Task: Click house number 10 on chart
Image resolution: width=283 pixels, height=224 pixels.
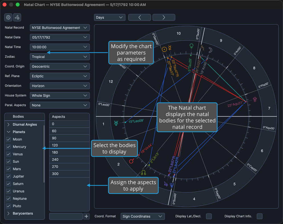Action: 178,33
